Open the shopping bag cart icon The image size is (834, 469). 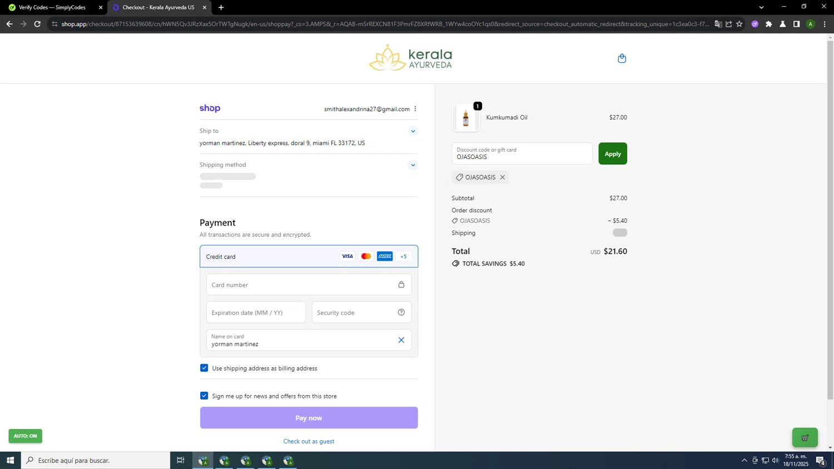pos(622,58)
